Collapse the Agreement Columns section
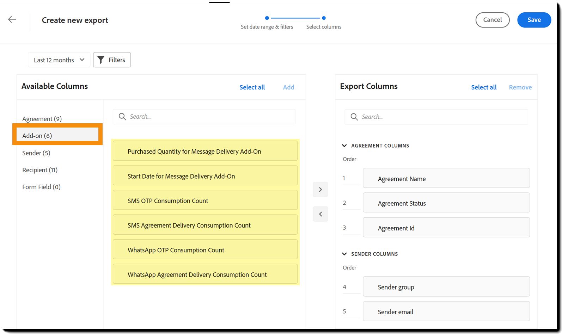 (344, 146)
